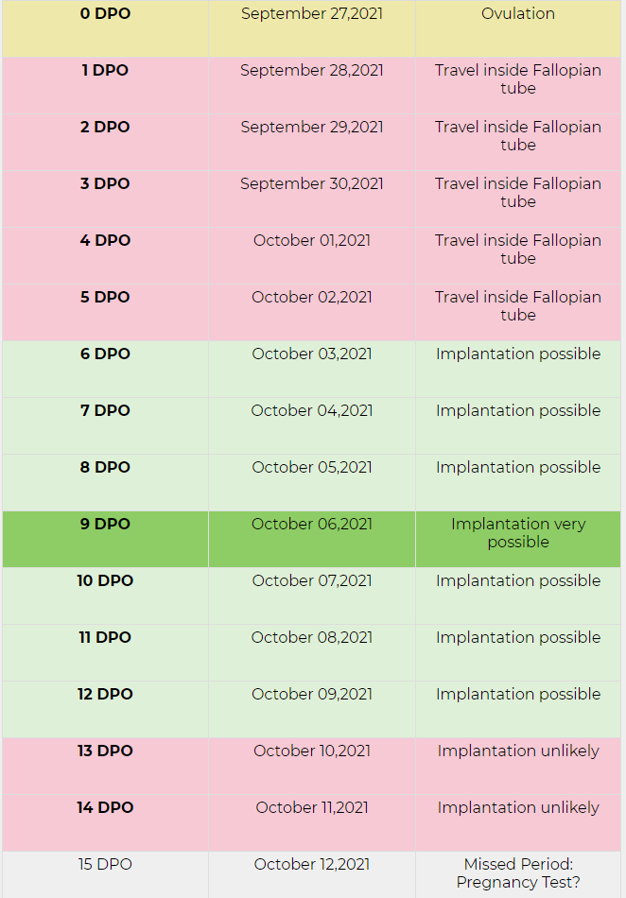Click the October 09,2021 date cell
Screen dimensions: 626x898
tap(311, 695)
